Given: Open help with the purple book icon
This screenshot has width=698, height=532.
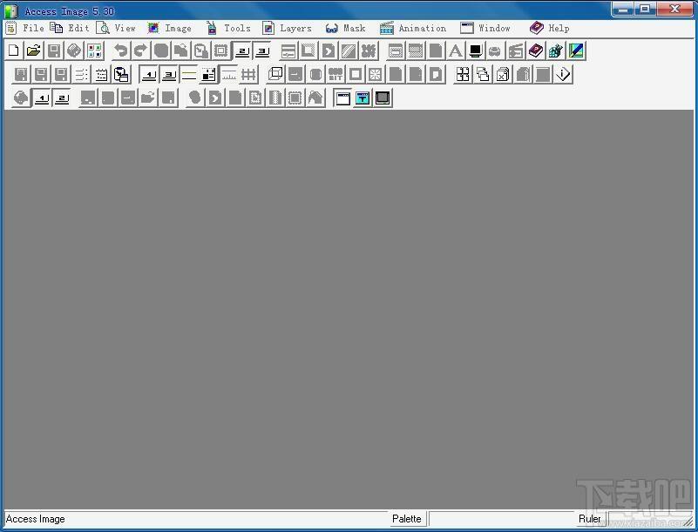Looking at the screenshot, I should coord(536,51).
